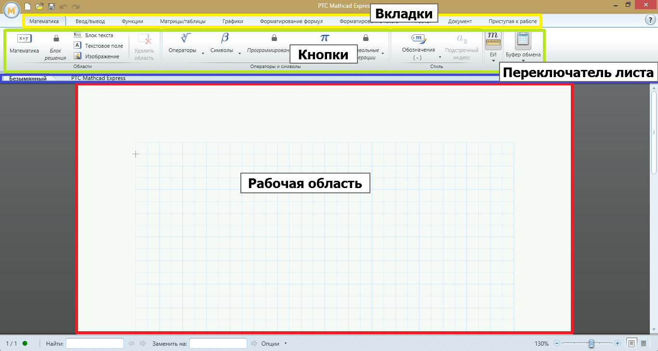Click the Буфер обмена clipboard icon
Viewport: 658px width, 351px height.
(523, 40)
